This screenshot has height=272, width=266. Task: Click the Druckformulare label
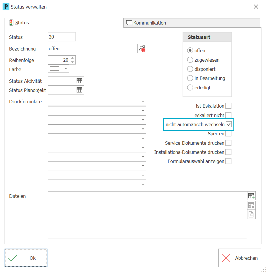(x=25, y=102)
